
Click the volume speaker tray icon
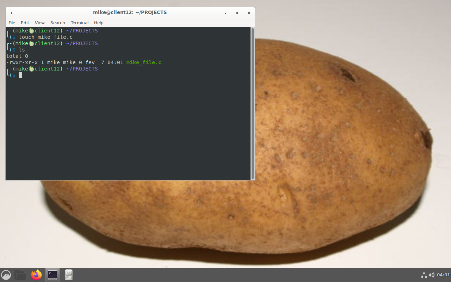pos(432,275)
